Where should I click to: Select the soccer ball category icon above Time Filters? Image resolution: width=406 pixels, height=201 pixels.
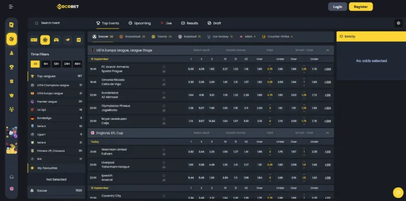[x=45, y=40]
